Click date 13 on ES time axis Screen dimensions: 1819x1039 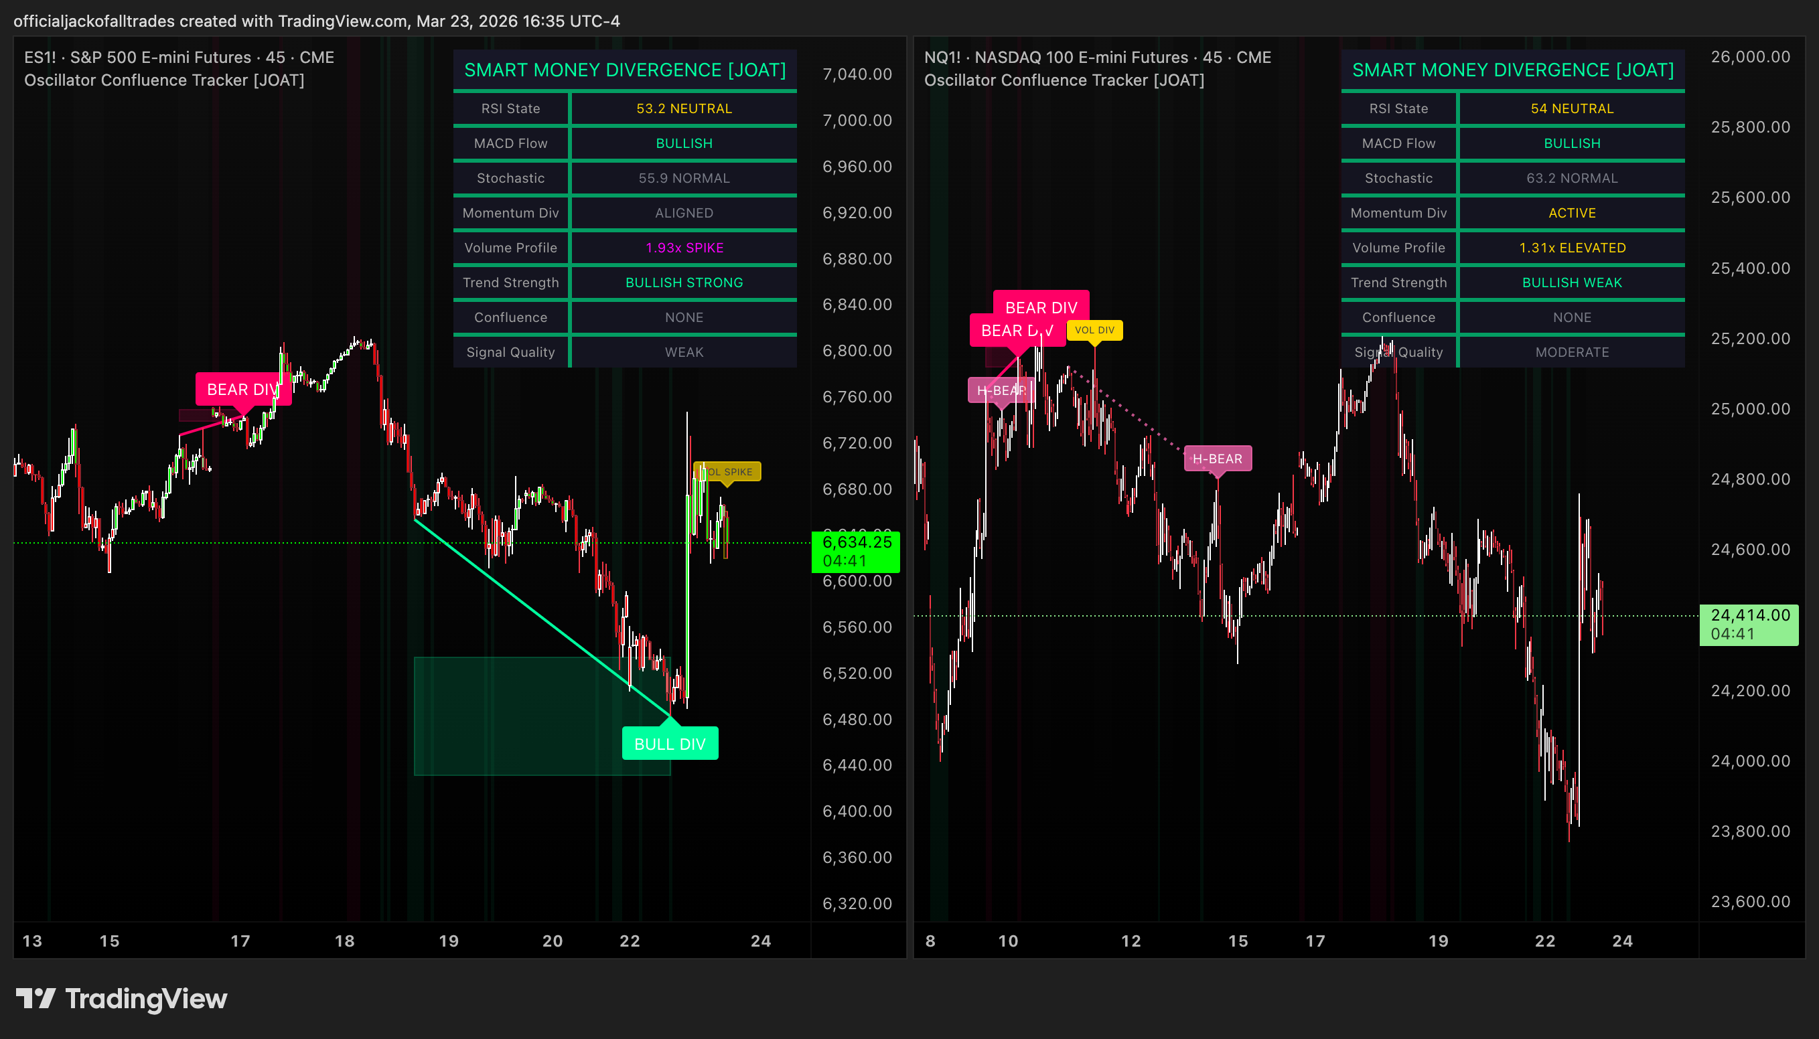pos(32,941)
